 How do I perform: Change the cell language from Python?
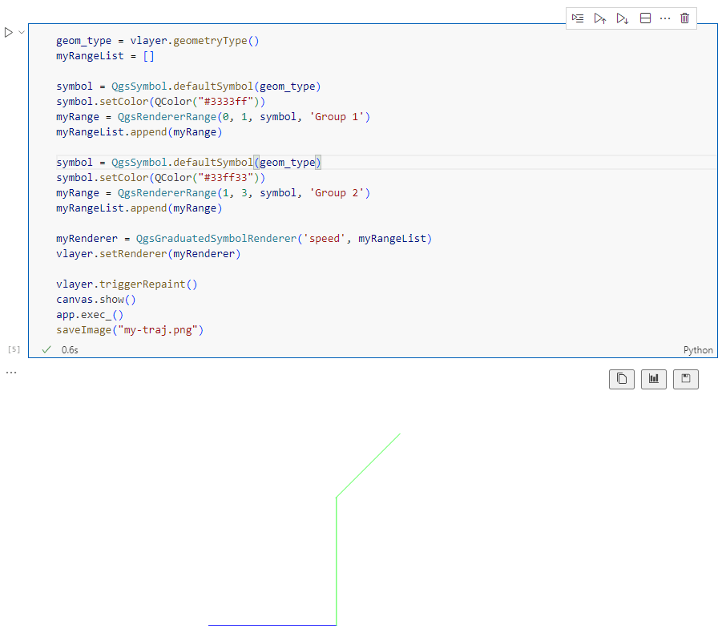pyautogui.click(x=697, y=350)
